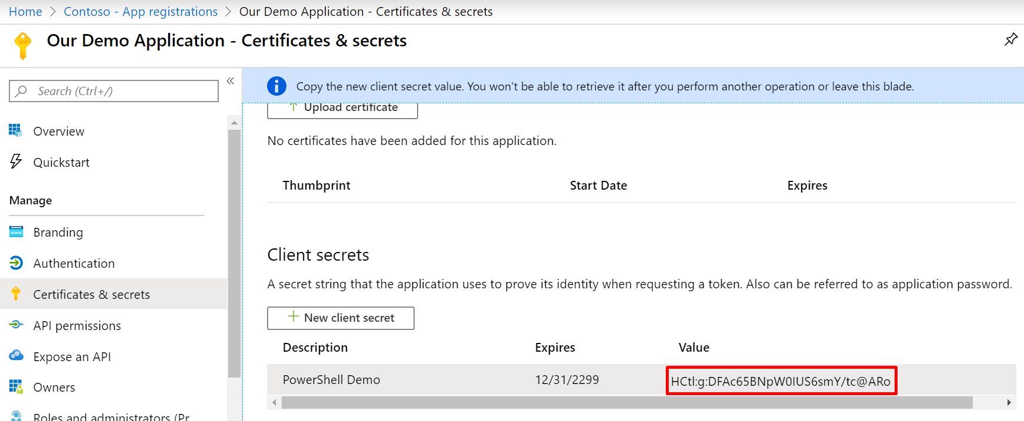Go to Home breadcrumb link
This screenshot has width=1024, height=421.
(x=25, y=12)
